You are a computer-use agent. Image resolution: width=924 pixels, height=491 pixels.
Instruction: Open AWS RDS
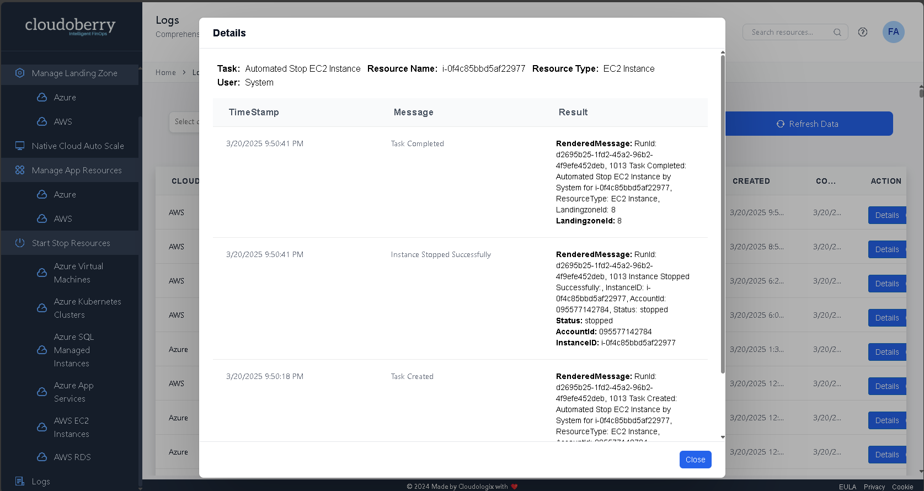tap(72, 457)
